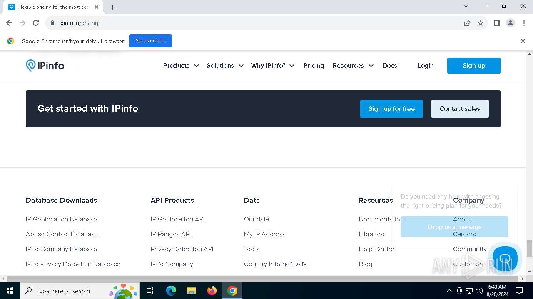Click the forward navigation arrow
533x299 pixels.
point(22,23)
